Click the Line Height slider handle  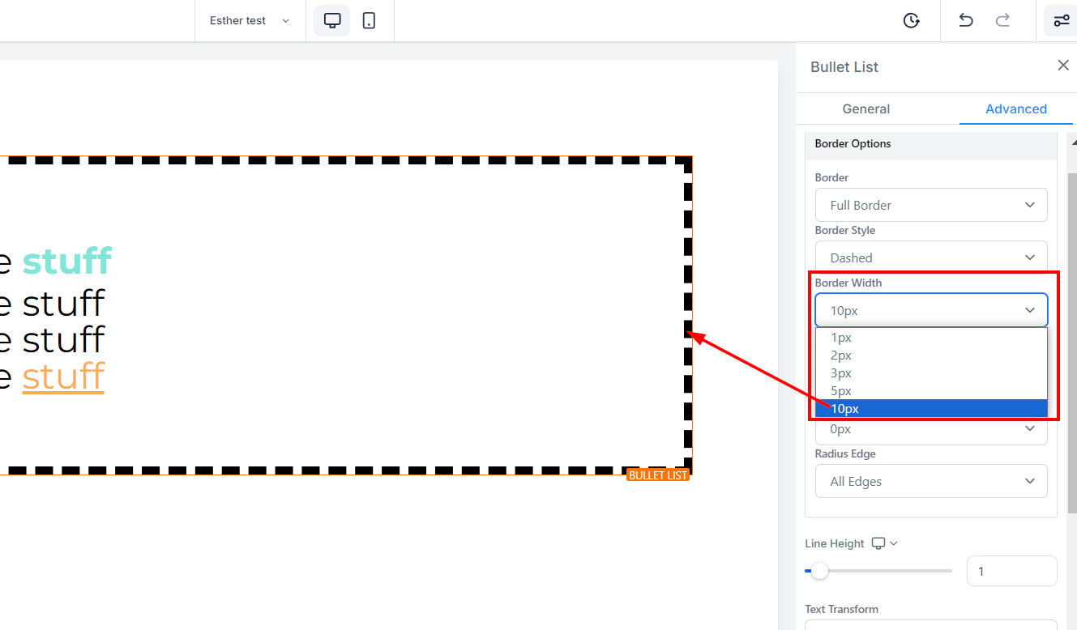click(x=820, y=571)
